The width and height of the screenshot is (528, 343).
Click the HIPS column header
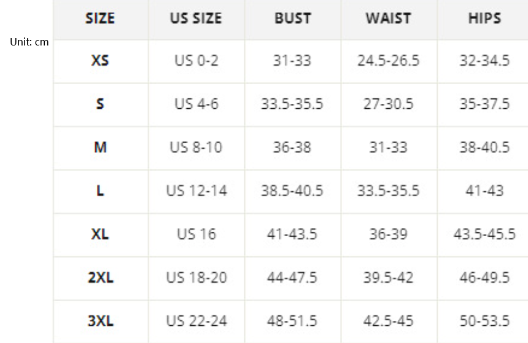tap(484, 18)
